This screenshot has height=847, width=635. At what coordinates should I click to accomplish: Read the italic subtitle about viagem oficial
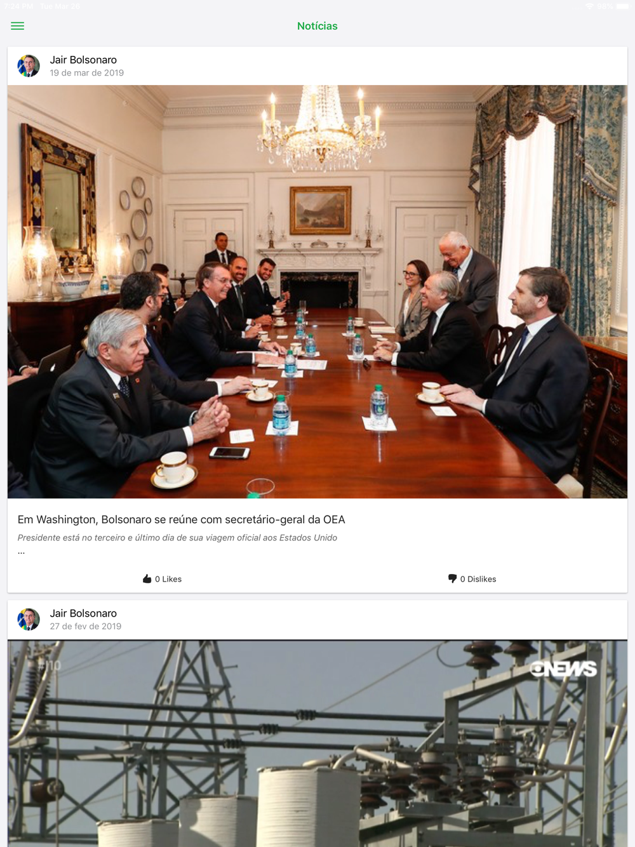[177, 538]
